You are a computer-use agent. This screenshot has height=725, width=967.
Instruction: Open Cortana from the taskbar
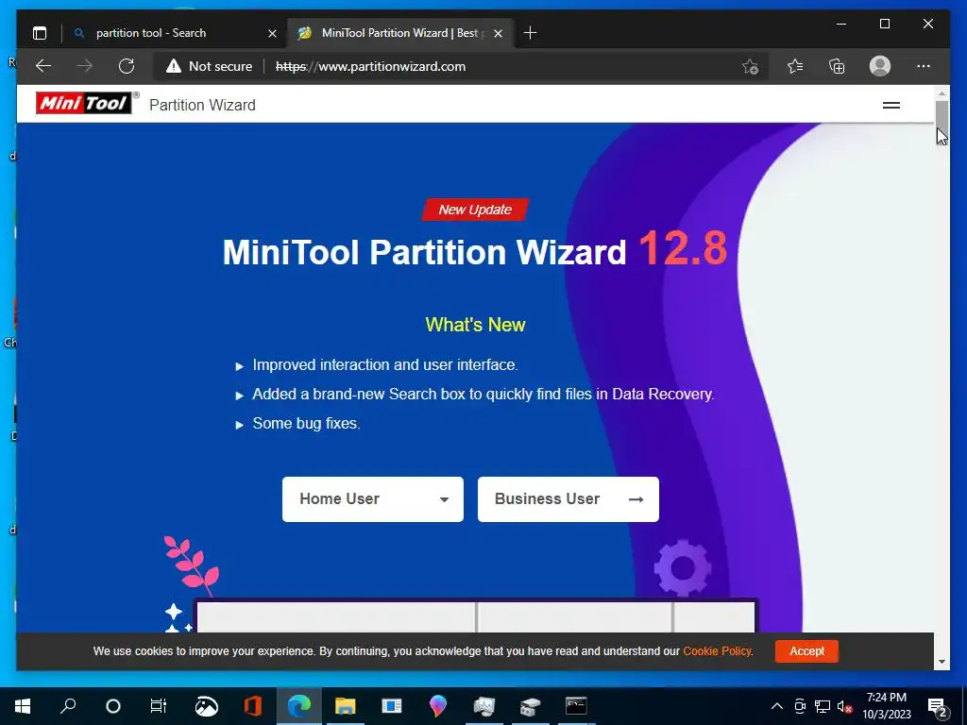113,706
